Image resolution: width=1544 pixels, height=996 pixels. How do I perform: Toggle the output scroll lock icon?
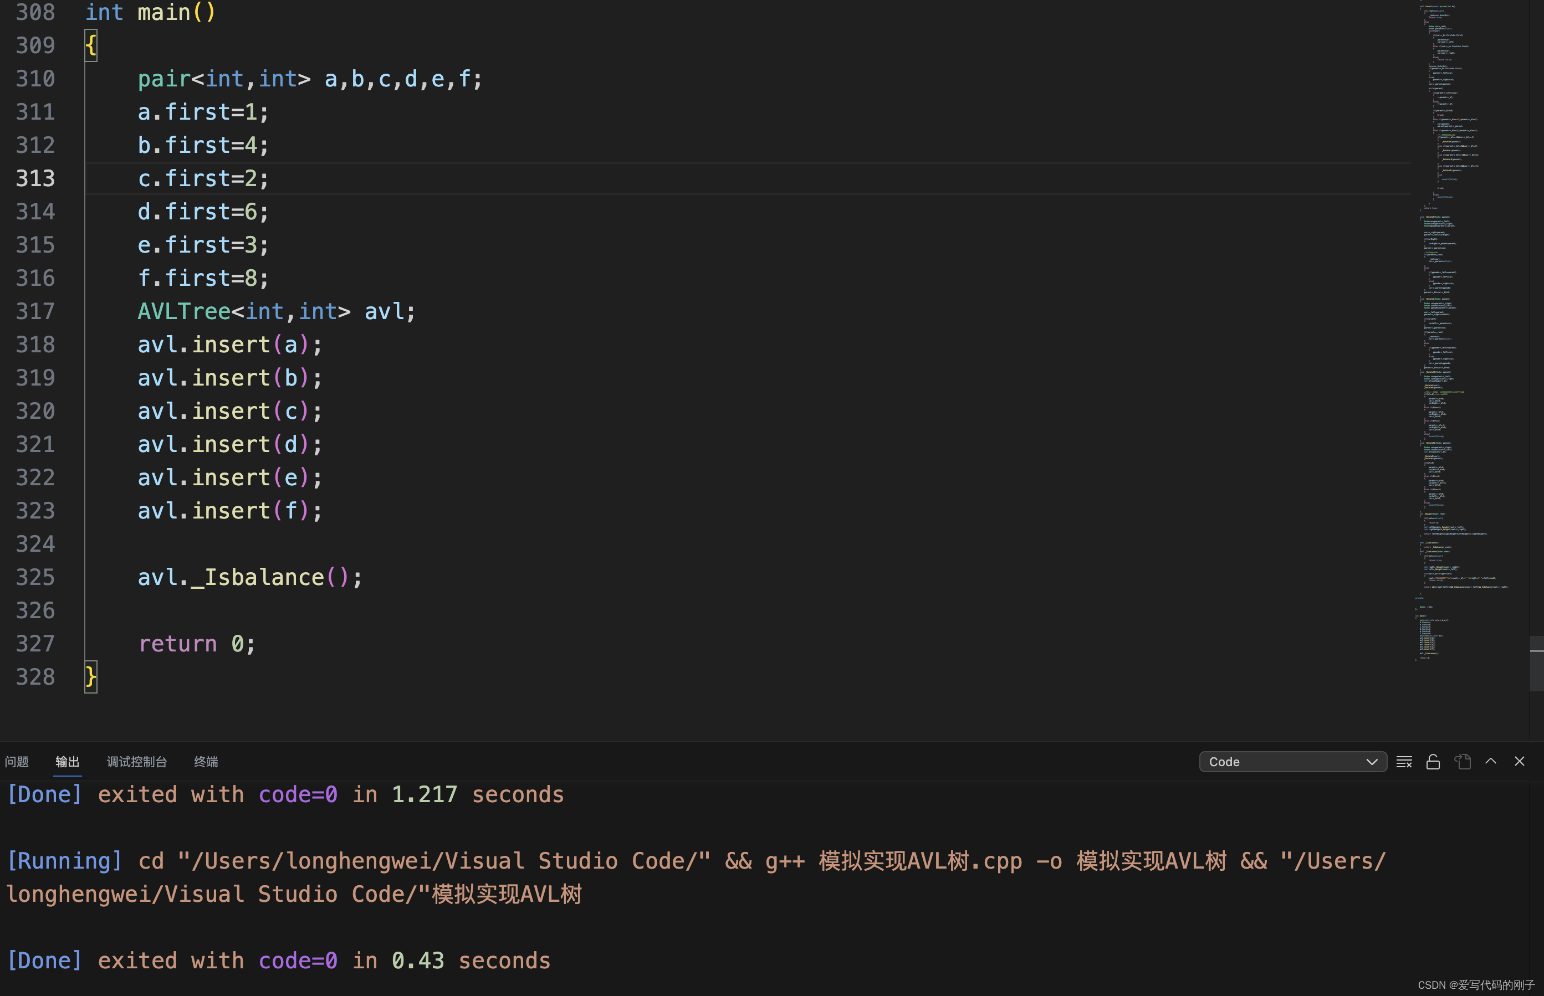[x=1433, y=762]
